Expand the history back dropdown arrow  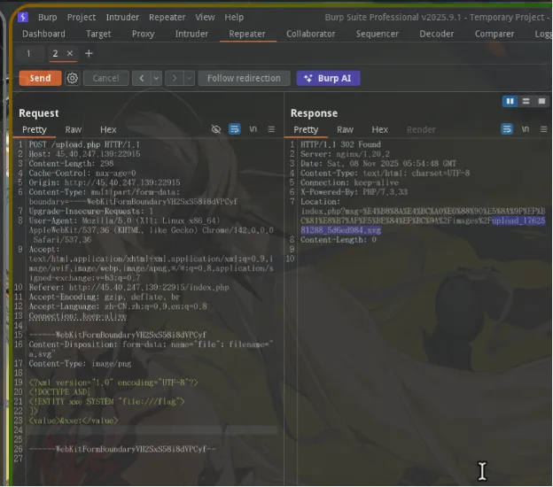(156, 78)
